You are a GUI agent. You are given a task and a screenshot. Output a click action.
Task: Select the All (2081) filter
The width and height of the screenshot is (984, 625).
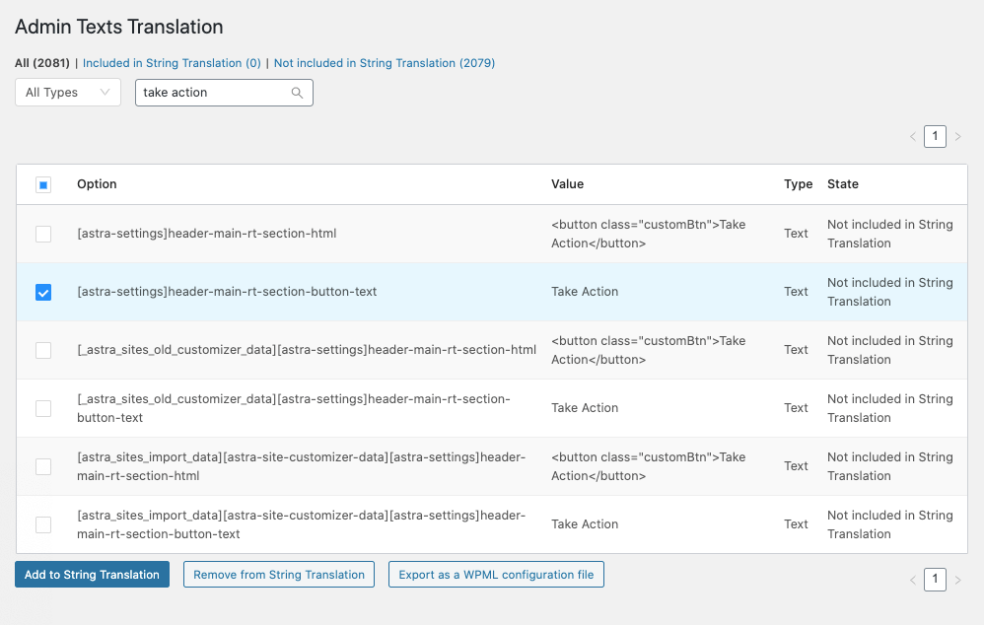42,63
